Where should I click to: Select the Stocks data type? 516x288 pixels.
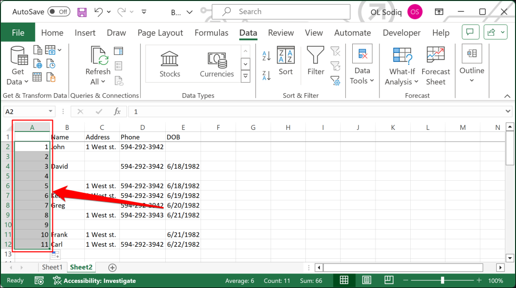pos(170,64)
